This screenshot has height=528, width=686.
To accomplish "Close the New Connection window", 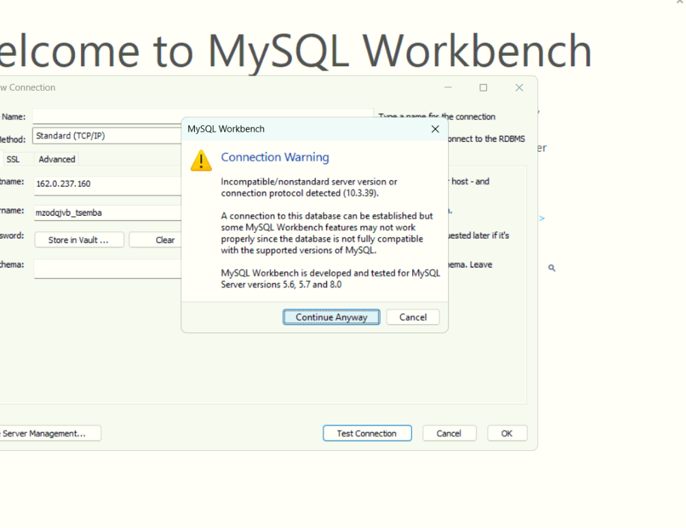I will coord(519,87).
